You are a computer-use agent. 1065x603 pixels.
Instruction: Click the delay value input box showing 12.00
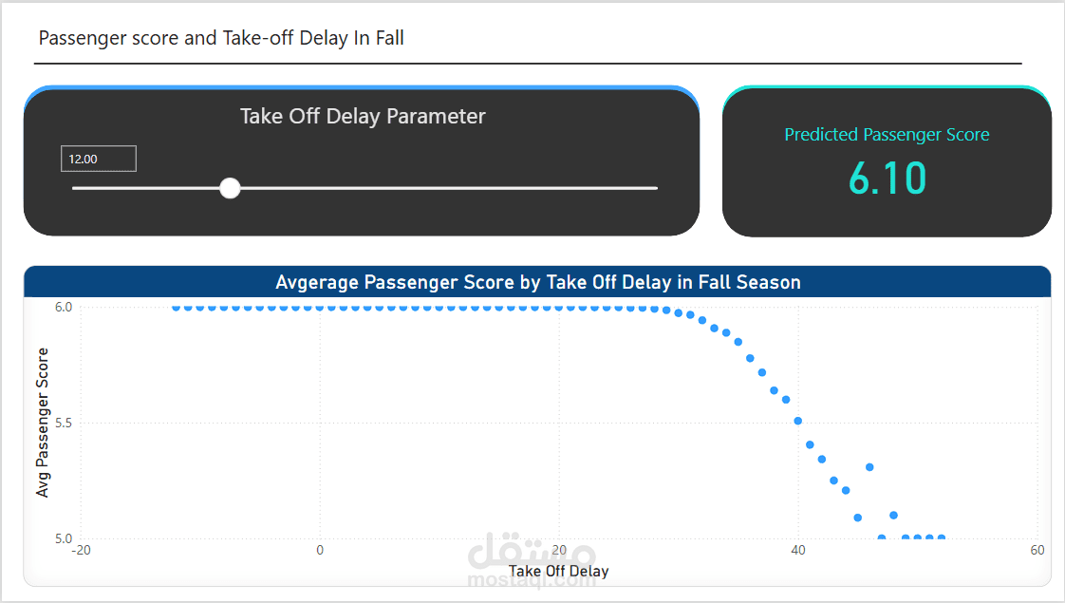click(x=99, y=160)
